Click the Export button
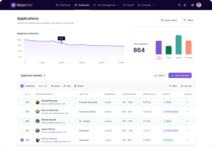212x147 pixels. pos(159,75)
